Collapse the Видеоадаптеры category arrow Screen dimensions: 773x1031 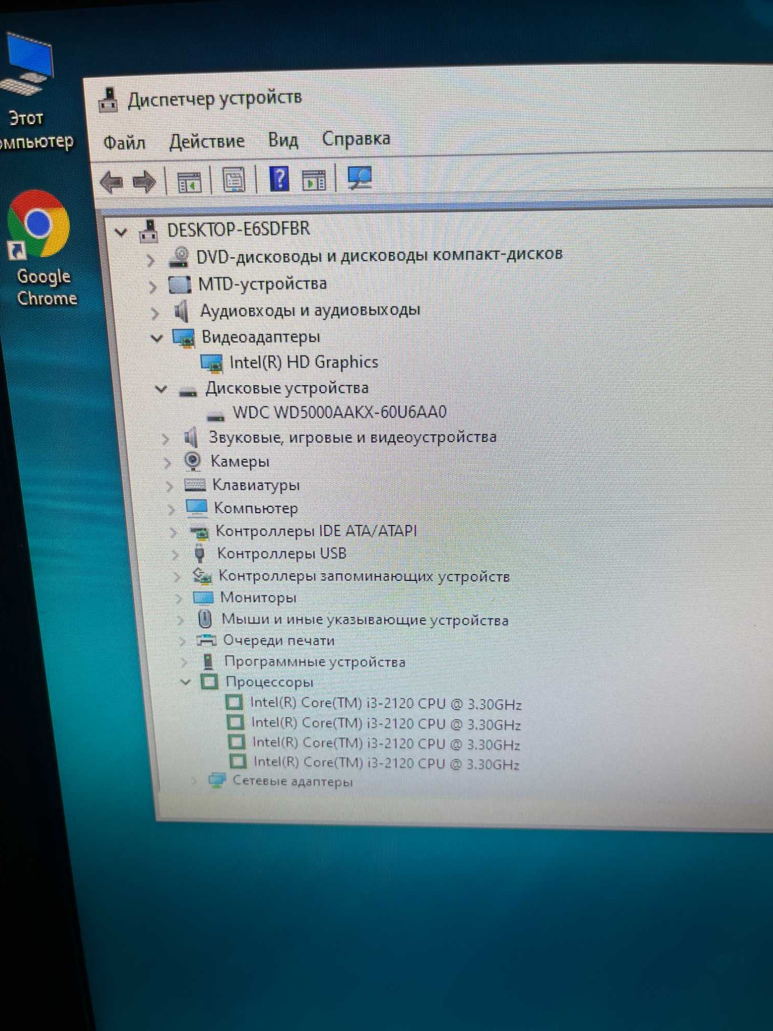click(157, 338)
